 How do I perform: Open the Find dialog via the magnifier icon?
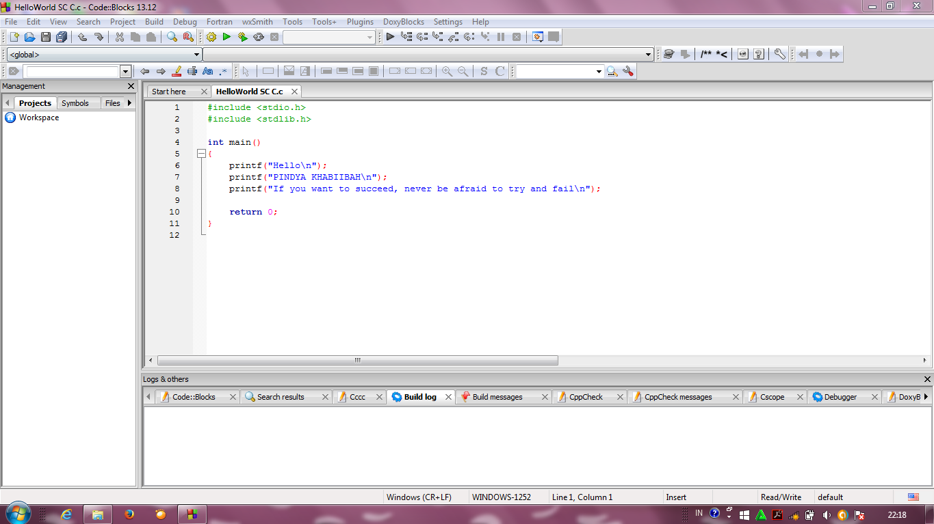click(x=172, y=37)
